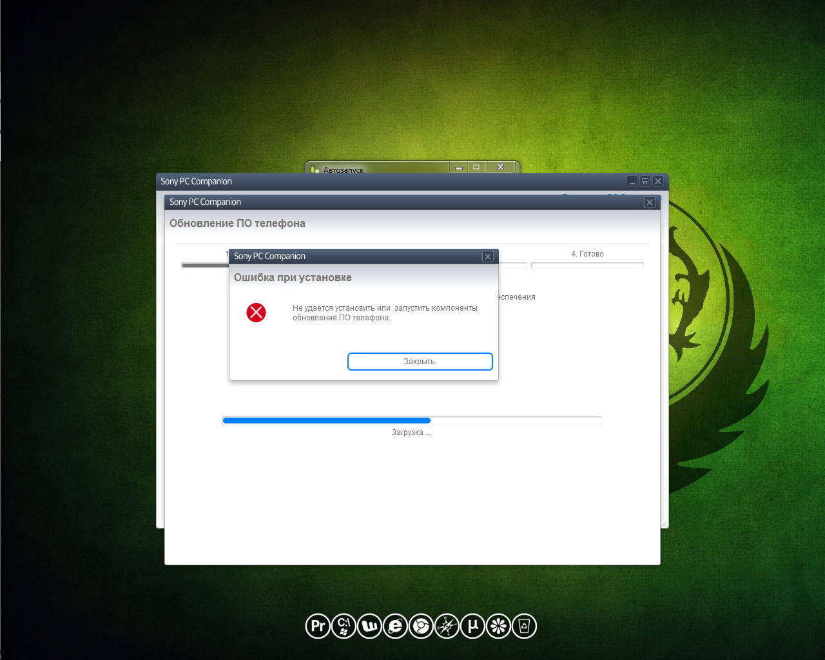Screen dimensions: 825x660
Task: Click the red error icon in dialog
Action: coord(256,313)
